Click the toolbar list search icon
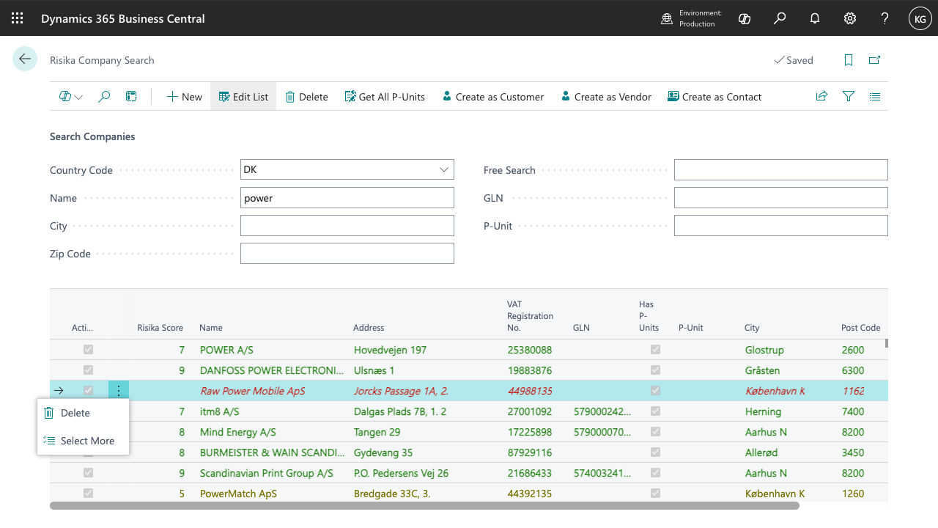The height and width of the screenshot is (528, 938). [x=104, y=97]
